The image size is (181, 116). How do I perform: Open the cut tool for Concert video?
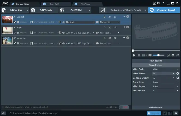click(x=110, y=17)
